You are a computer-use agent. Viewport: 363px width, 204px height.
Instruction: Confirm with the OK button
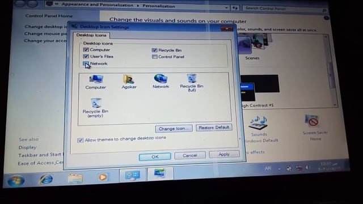[x=155, y=156]
